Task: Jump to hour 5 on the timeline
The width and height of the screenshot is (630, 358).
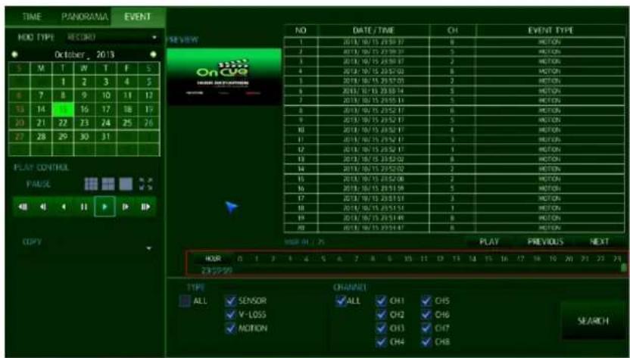Action: [323, 259]
